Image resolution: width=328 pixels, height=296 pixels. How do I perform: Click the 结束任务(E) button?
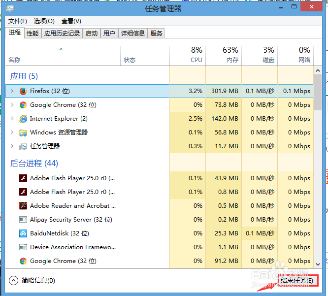297,281
